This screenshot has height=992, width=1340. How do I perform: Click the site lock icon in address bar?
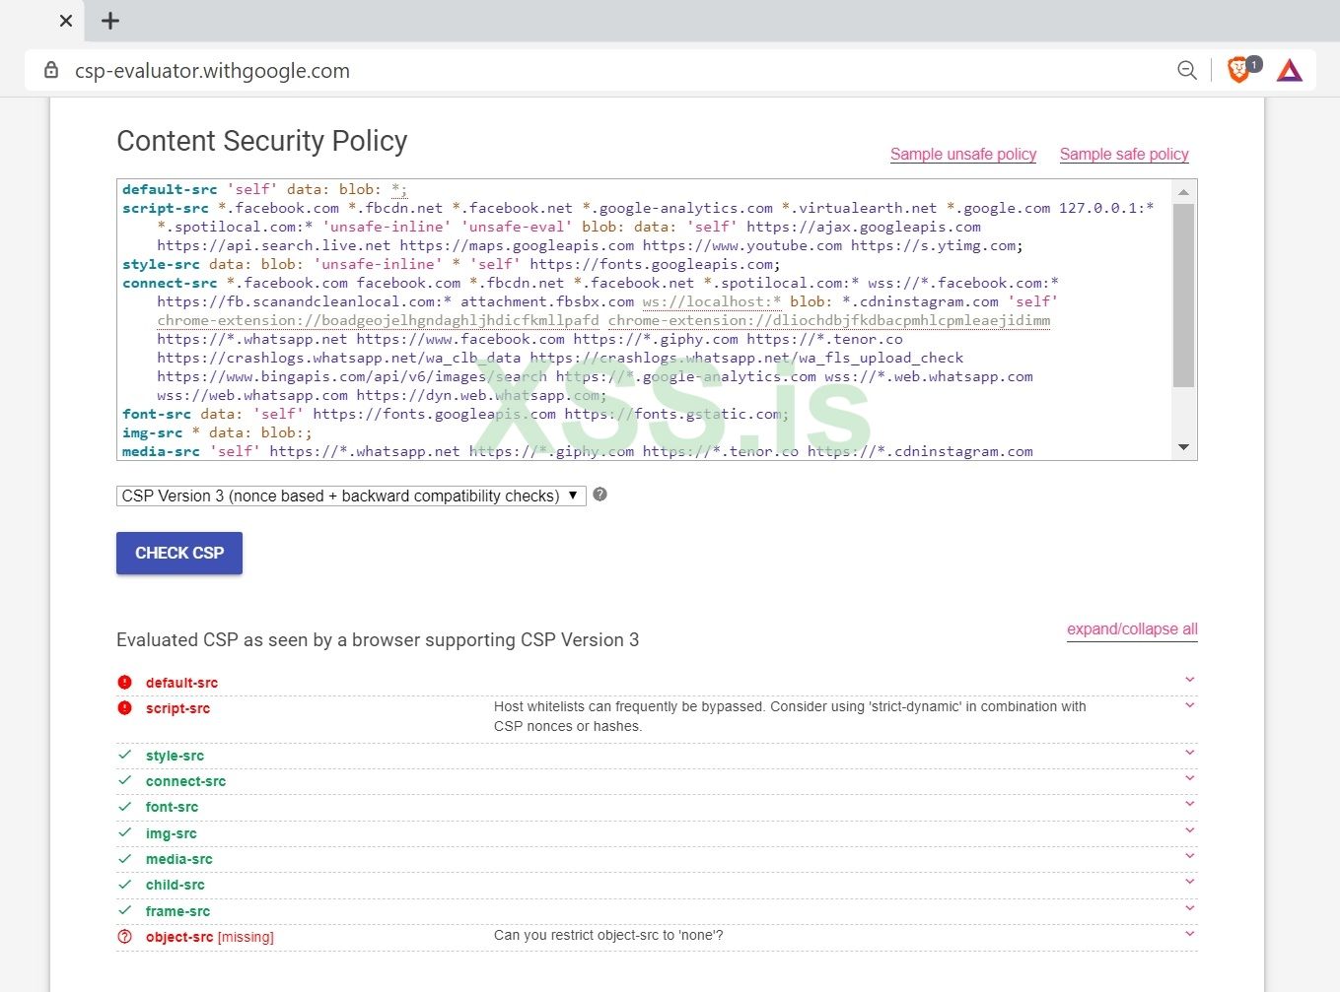coord(51,71)
